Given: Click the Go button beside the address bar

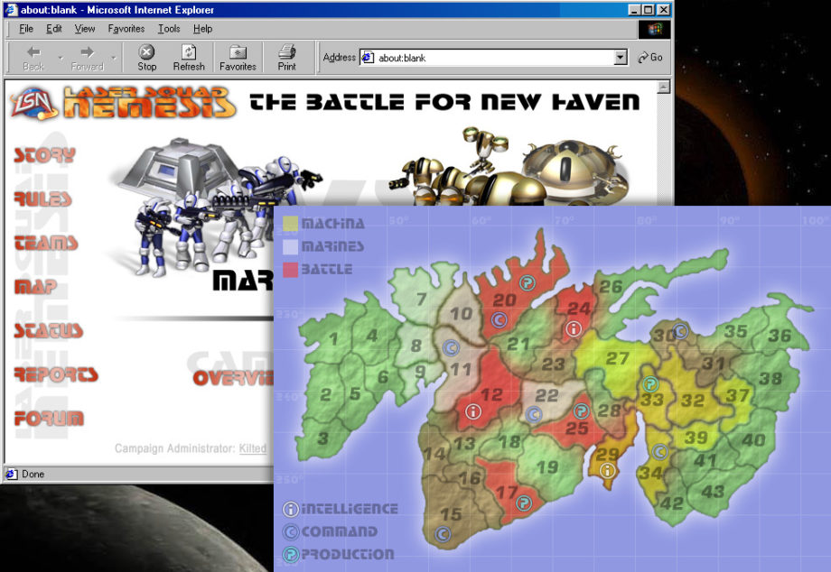Looking at the screenshot, I should (651, 57).
